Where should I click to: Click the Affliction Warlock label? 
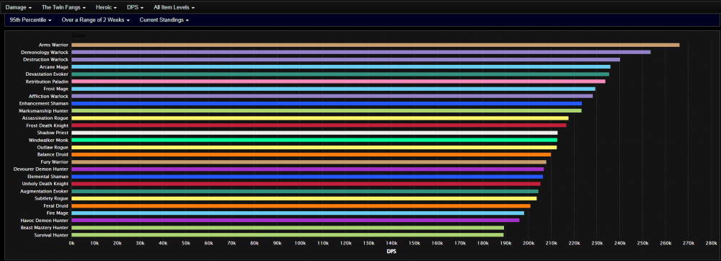click(x=48, y=96)
